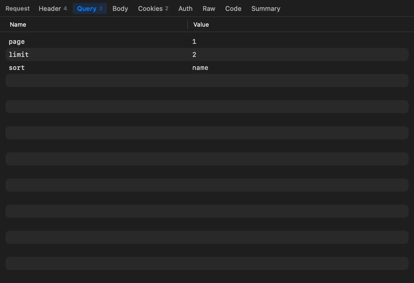Open the Header tab
414x283 pixels.
pos(53,9)
